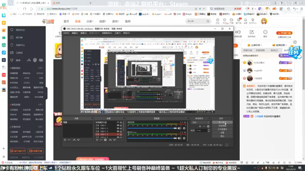Mute the desktop audio speaker icon in the mixer
The height and width of the screenshot is (171, 305).
click(179, 128)
